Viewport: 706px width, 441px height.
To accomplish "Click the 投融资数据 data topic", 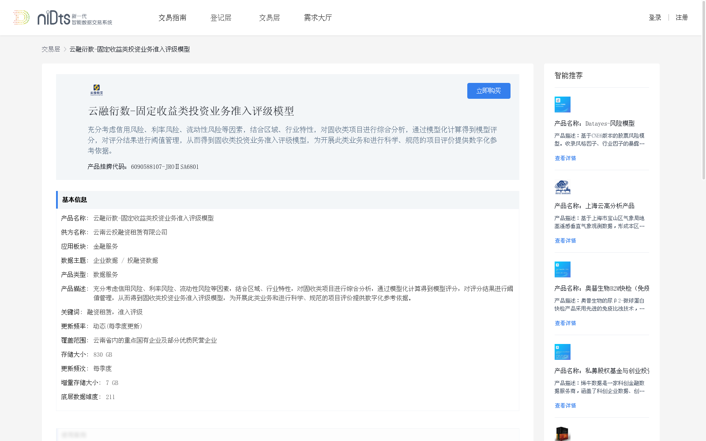I will pos(143,261).
